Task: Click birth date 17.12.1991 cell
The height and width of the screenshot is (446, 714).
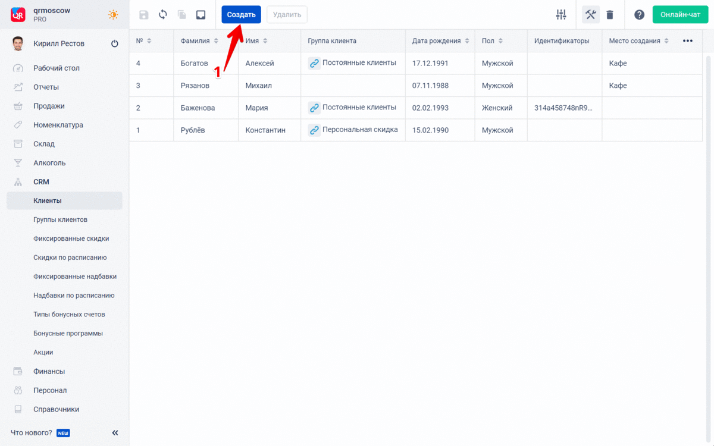Action: coord(440,63)
